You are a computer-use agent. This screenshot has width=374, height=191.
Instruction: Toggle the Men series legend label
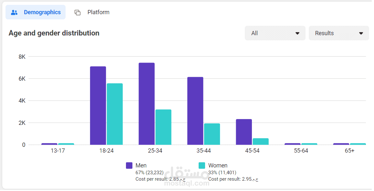[x=141, y=166]
